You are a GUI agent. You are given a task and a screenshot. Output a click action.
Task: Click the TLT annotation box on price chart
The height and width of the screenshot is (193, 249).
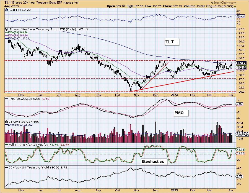[x=172, y=42]
